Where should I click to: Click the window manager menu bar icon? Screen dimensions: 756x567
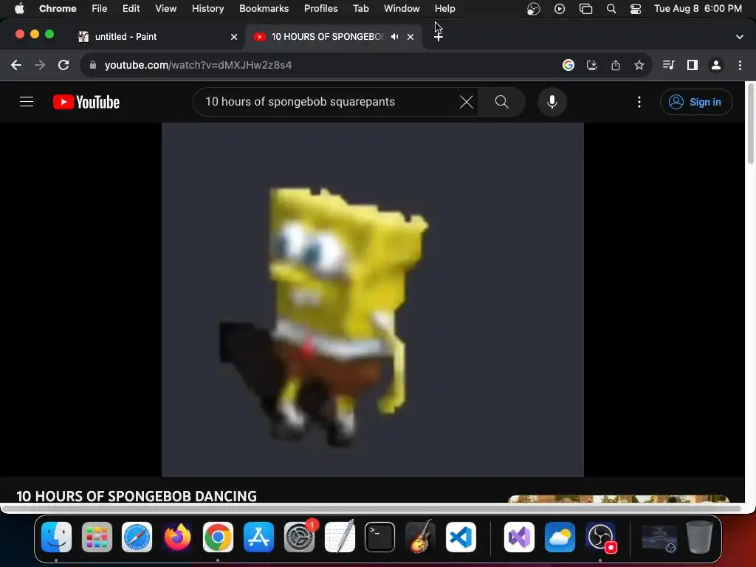point(585,9)
